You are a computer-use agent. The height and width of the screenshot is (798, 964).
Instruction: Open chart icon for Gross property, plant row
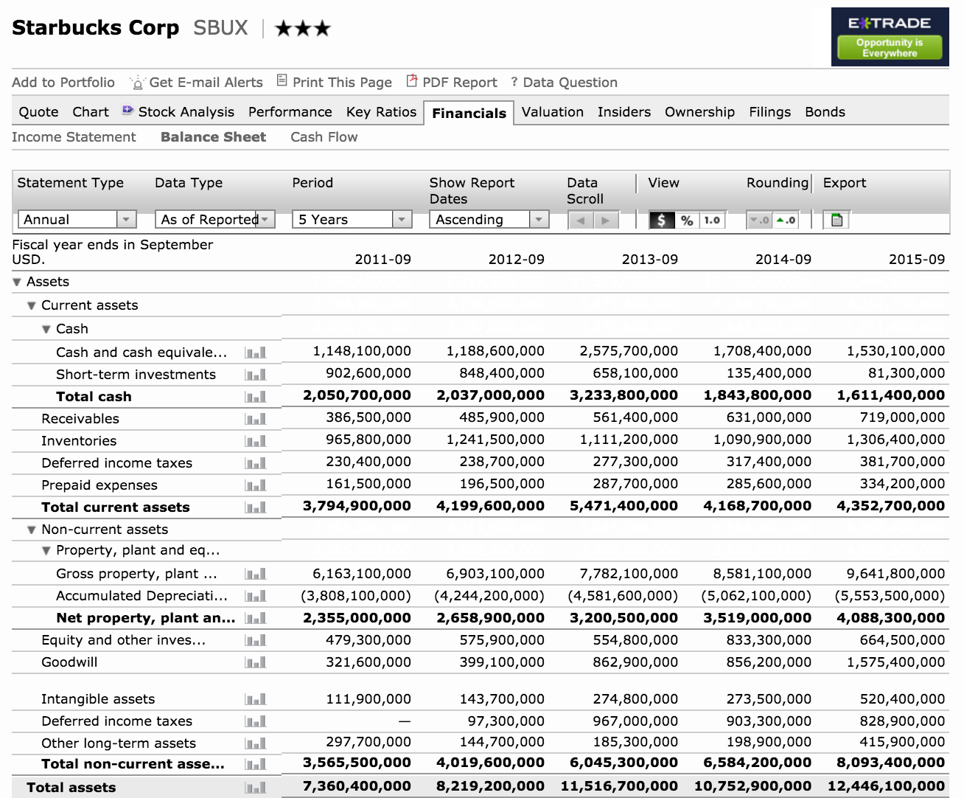256,574
